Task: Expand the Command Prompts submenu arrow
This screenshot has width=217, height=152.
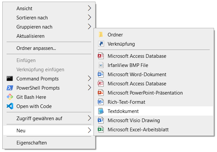Action: pyautogui.click(x=90, y=78)
